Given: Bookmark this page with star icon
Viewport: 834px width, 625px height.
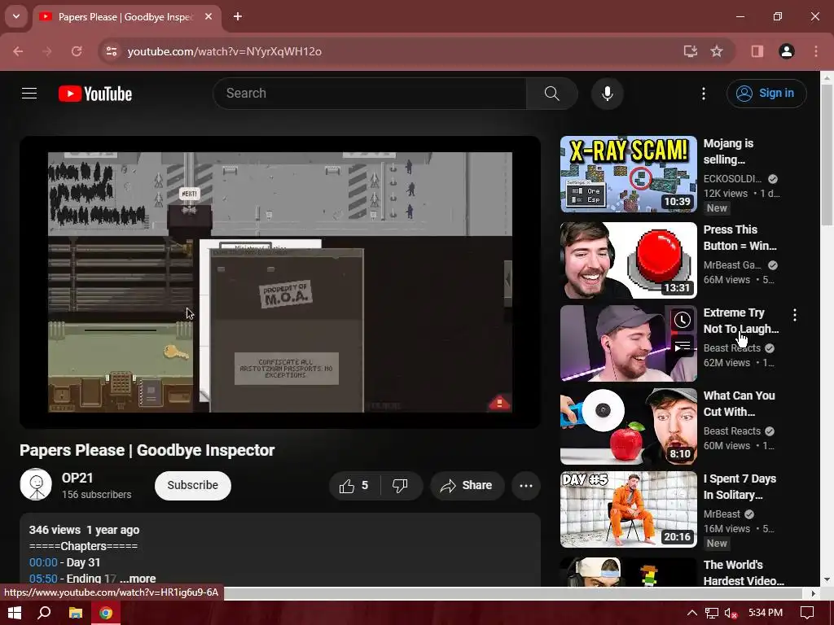Looking at the screenshot, I should 717,51.
